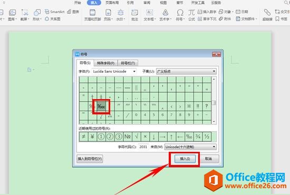Screen dimensions: 290x195
Task: Open the 图库 picture gallery icon
Action: pyautogui.click(x=13, y=13)
